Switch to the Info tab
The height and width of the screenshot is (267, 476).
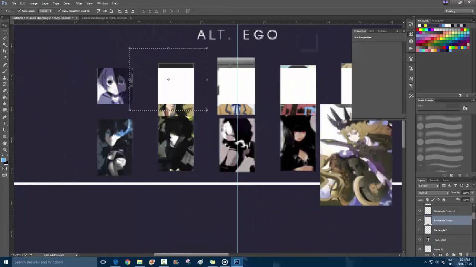click(x=372, y=31)
